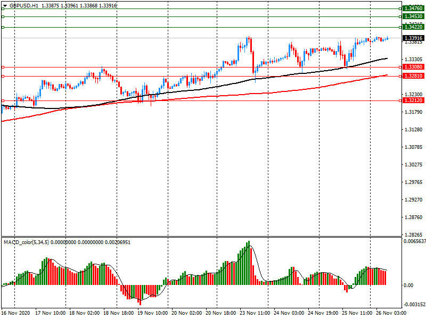Click the open value 1.33875 in header
The height and width of the screenshot is (319, 426).
[x=51, y=6]
